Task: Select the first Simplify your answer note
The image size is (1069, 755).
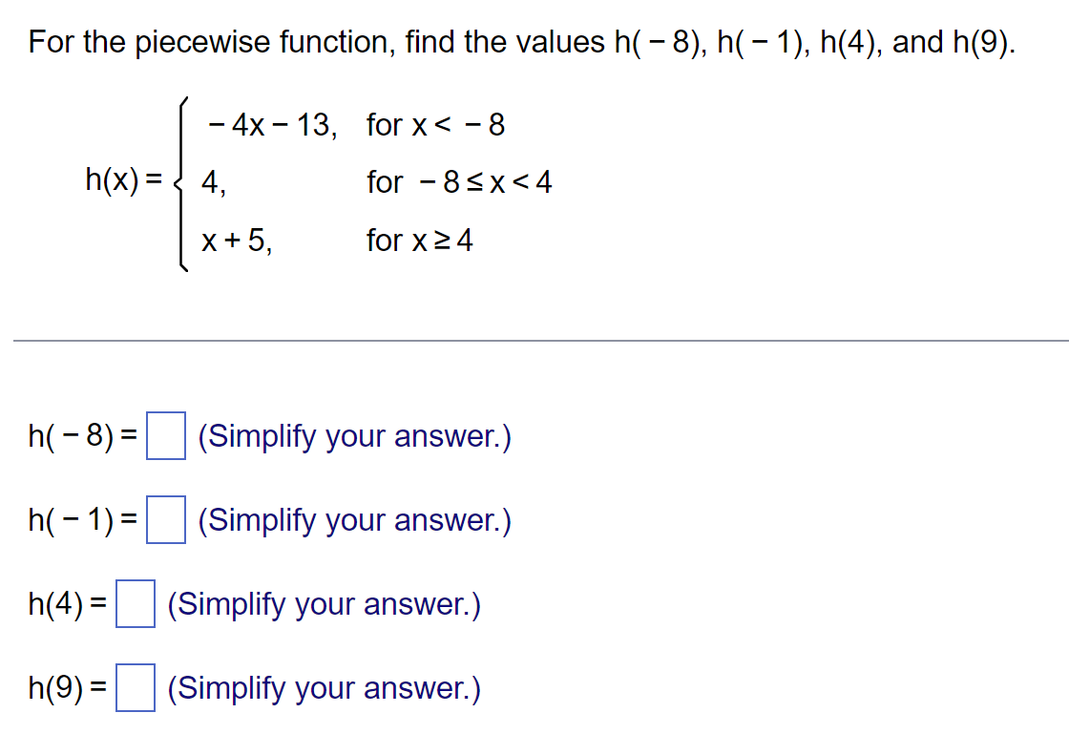Action: pyautogui.click(x=354, y=437)
